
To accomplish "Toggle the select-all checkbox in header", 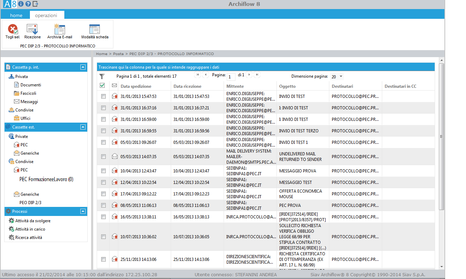I will click(102, 85).
